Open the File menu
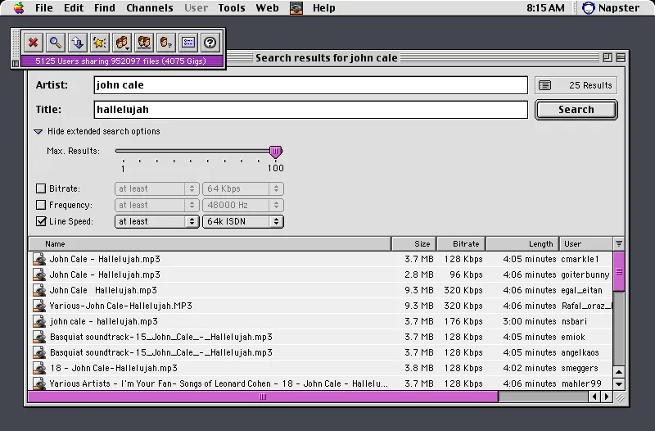The width and height of the screenshot is (655, 431). (x=44, y=8)
